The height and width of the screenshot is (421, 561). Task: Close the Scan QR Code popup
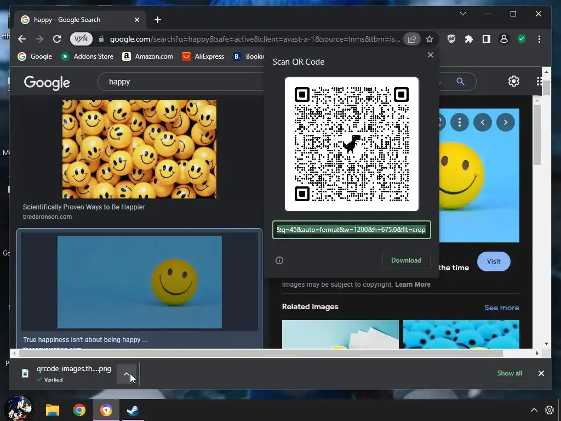[431, 55]
